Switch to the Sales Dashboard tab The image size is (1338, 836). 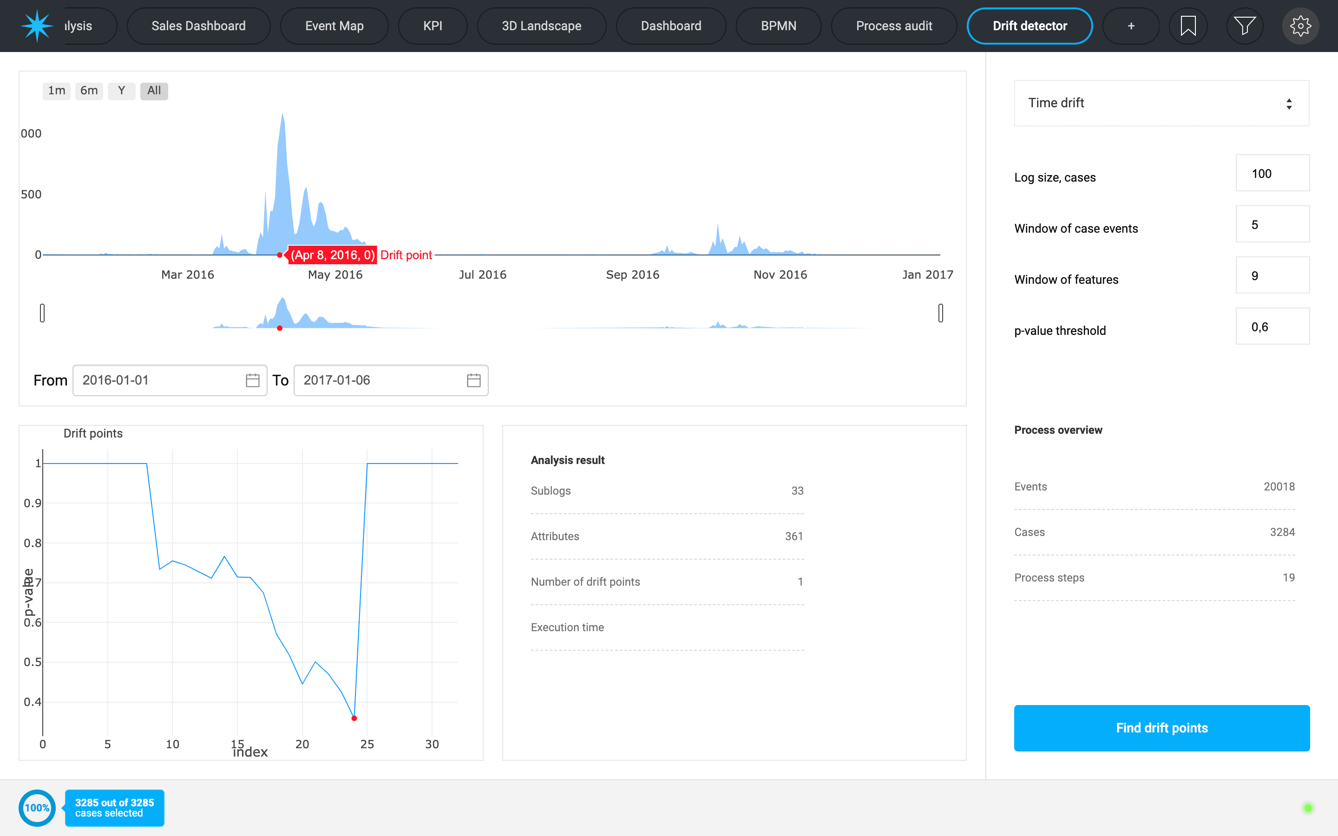198,26
